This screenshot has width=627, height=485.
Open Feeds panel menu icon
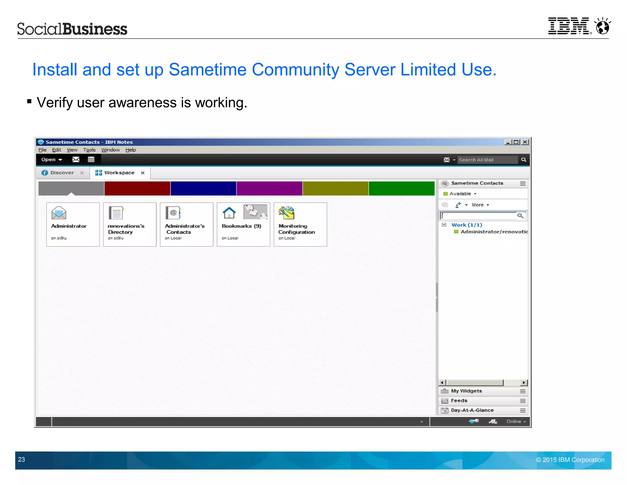tap(523, 401)
